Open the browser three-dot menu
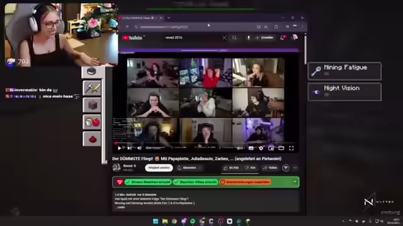Image resolution: width=403 pixels, height=226 pixels. [302, 26]
